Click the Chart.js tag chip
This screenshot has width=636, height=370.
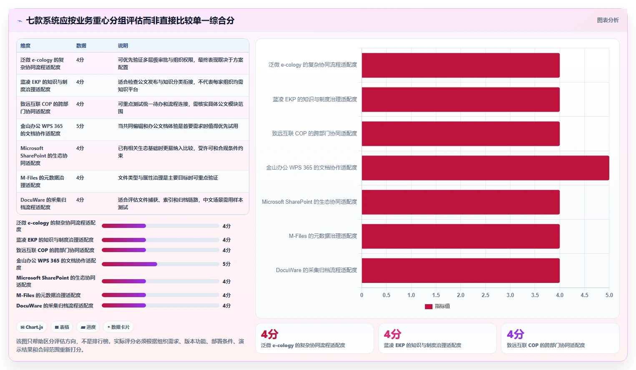click(32, 327)
